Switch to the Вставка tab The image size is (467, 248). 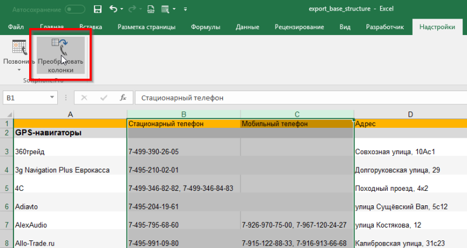[90, 27]
